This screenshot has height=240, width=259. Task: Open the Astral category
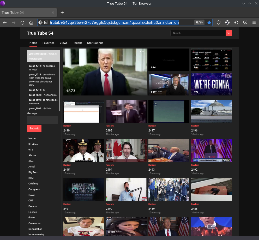(32, 167)
